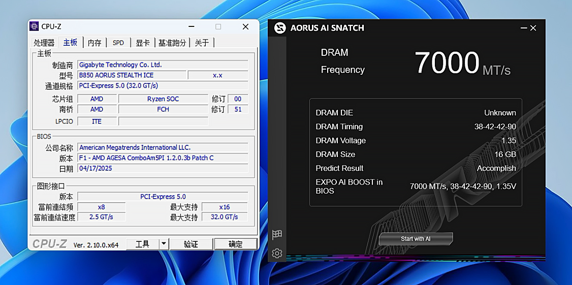
Task: Show the 关于 tab
Action: point(202,43)
